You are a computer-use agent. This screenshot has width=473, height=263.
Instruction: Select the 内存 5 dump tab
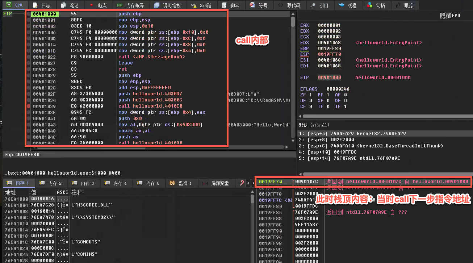point(148,183)
